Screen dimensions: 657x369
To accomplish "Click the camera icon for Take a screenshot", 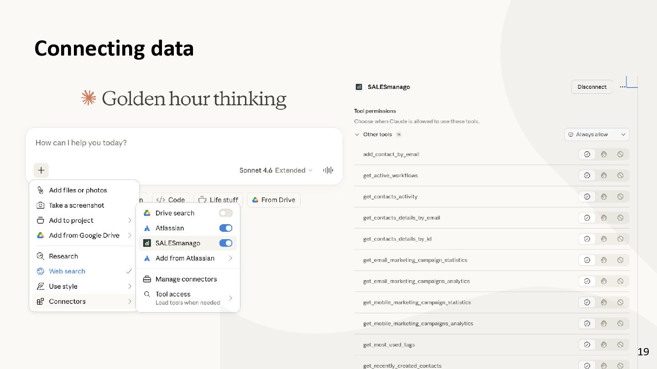I will (40, 205).
